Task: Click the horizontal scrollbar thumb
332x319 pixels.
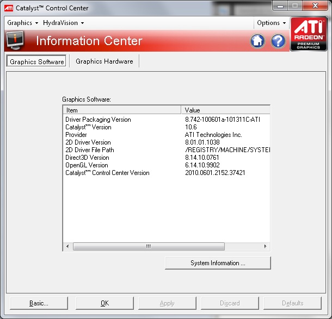Action: point(149,246)
